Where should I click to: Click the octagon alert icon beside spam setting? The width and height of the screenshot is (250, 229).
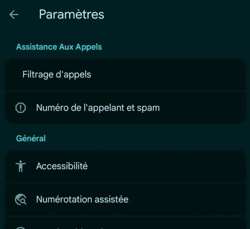click(x=21, y=108)
